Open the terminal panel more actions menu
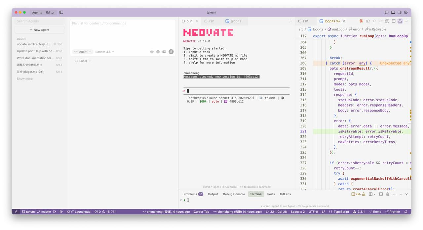 (395, 194)
